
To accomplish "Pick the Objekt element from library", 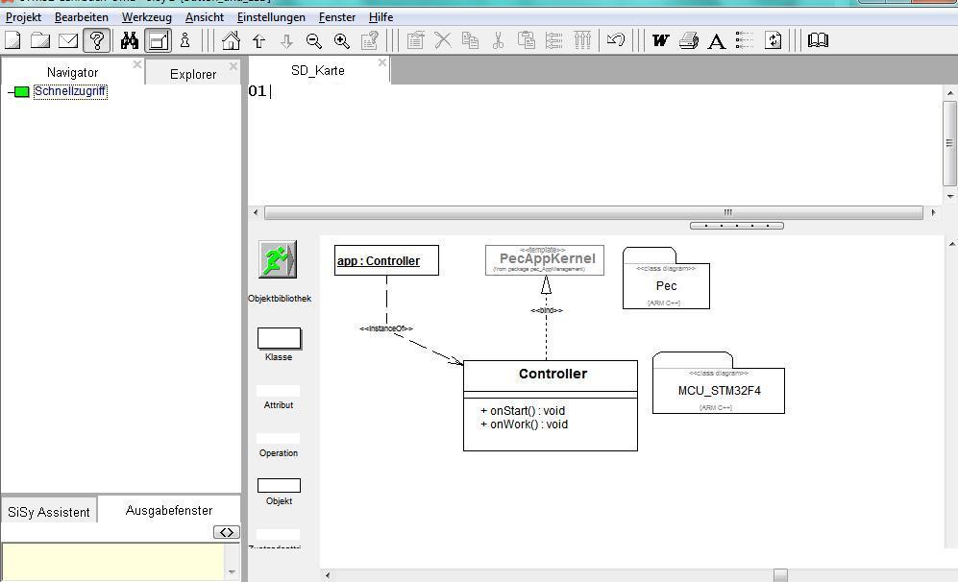I will pyautogui.click(x=279, y=492).
